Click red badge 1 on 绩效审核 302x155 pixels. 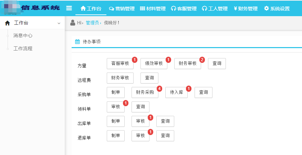point(168,60)
